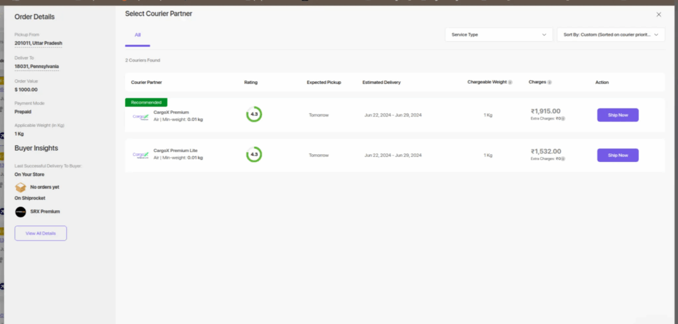
Task: Click the Chargeable Weight info icon
Action: 510,83
